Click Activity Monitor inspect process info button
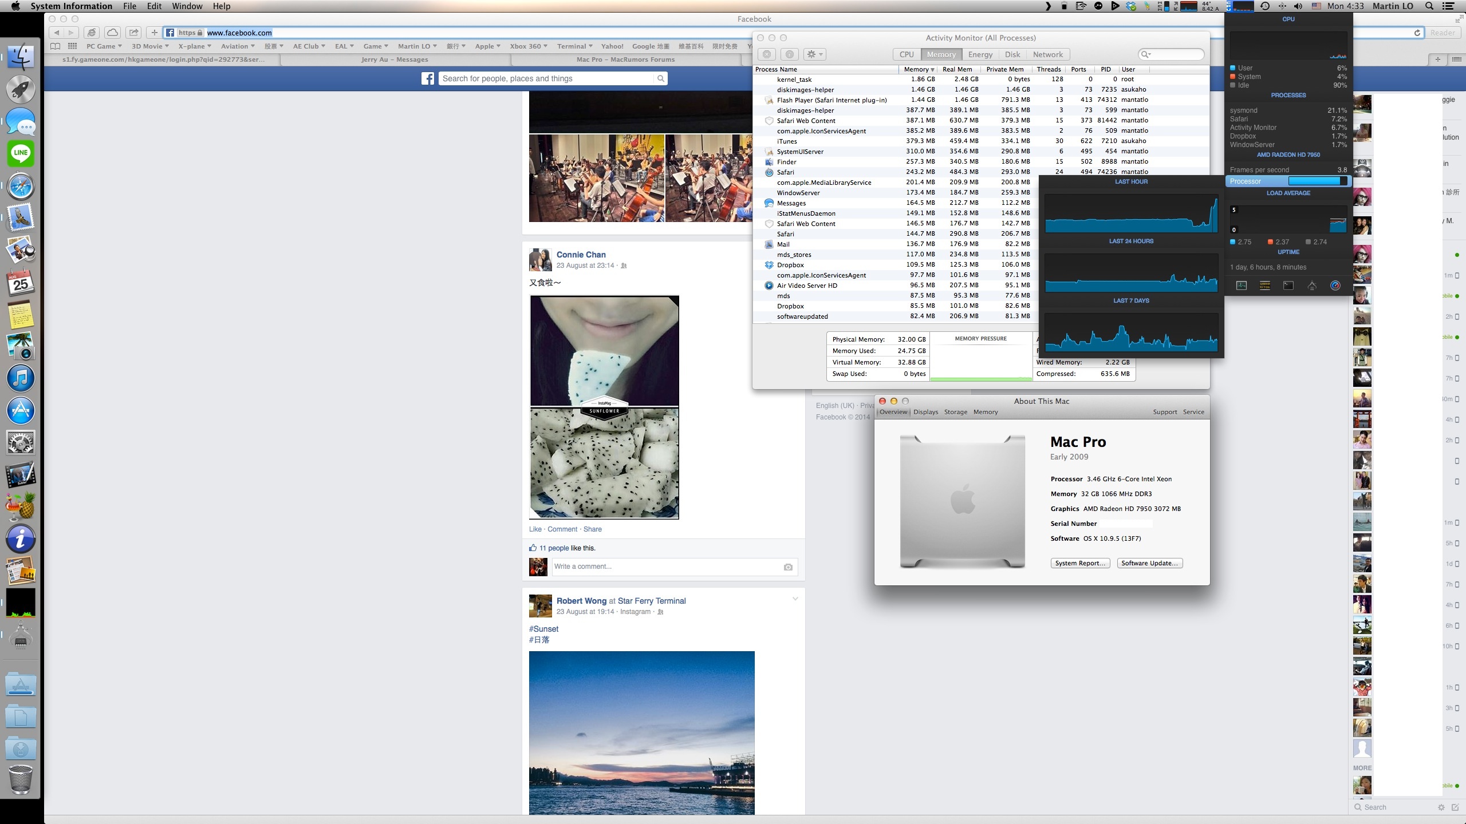Screen dimensions: 1466x824 click(790, 54)
